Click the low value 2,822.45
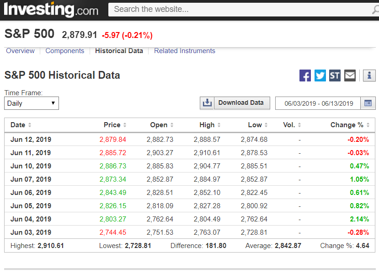The height and width of the screenshot is (275, 379). pos(254,193)
